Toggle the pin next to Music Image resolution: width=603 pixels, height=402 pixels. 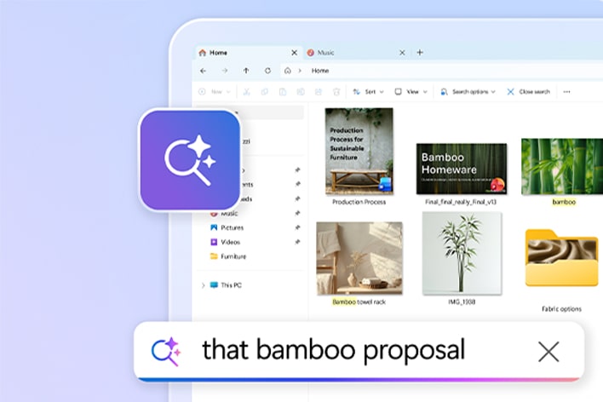tap(297, 213)
